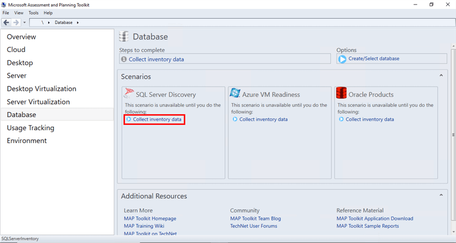Viewport: 456px width, 243px height.
Task: Click Collect inventory data under Oracle Products
Action: pyautogui.click(x=370, y=119)
